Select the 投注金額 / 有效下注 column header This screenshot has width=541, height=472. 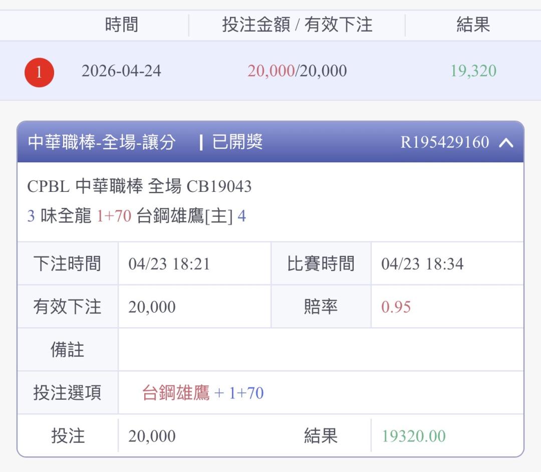(297, 25)
